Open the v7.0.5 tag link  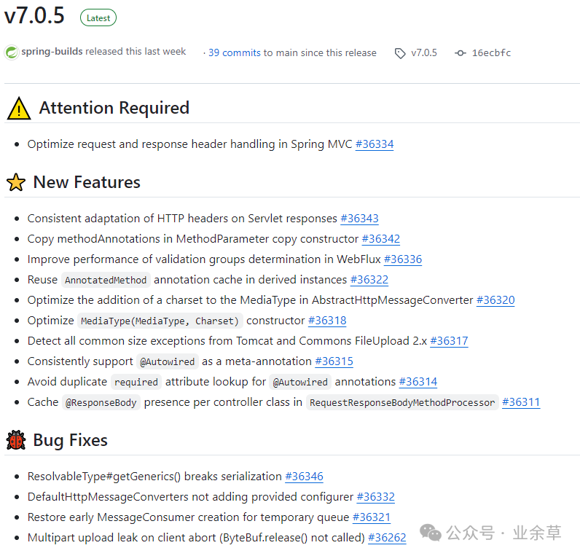coord(424,53)
